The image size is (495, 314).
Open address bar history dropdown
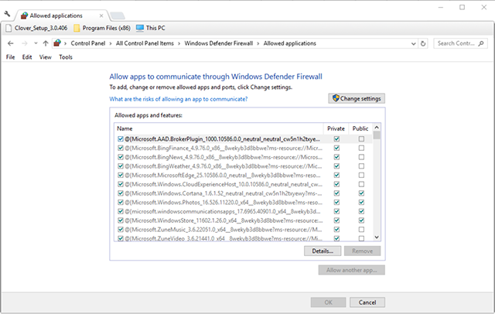(x=414, y=43)
